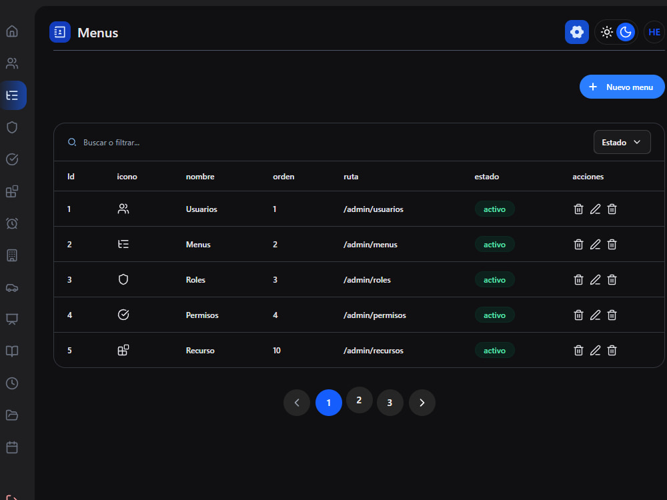This screenshot has width=667, height=500.
Task: Click the /admin/permisos route text
Action: click(375, 315)
